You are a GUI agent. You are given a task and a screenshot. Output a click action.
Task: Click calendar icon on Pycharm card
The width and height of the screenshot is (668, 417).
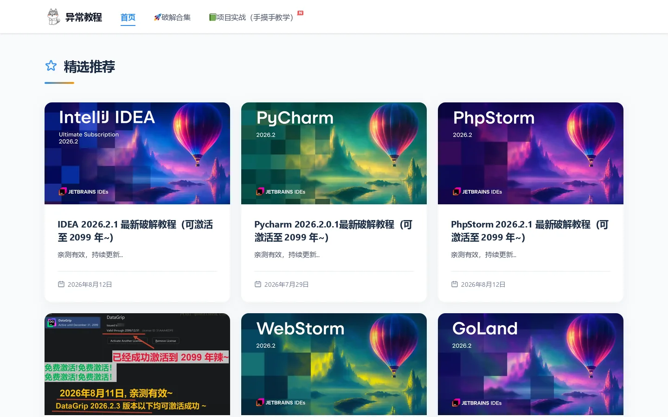258,284
